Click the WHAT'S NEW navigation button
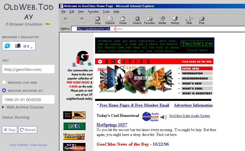Image resolution: width=245 pixels, height=151 pixels. click(197, 83)
